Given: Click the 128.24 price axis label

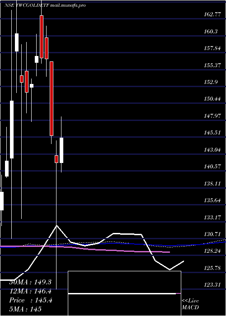Looking at the screenshot, I should pos(212,251).
